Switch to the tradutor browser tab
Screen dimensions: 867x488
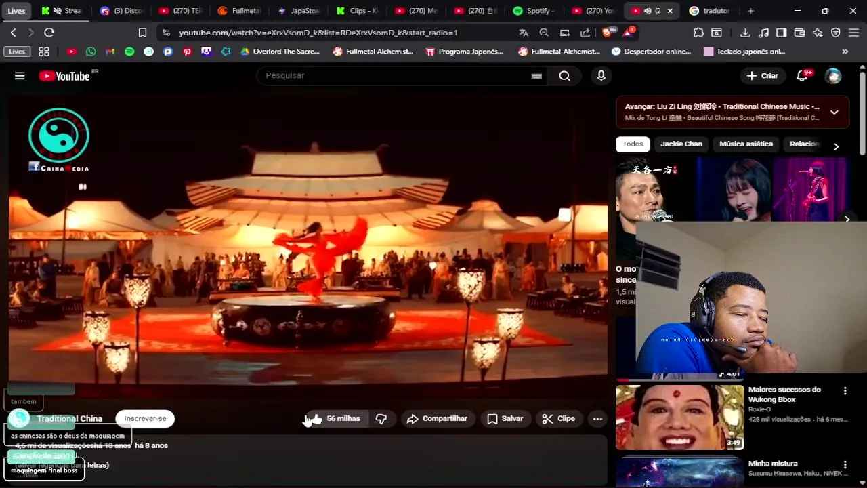click(x=711, y=11)
